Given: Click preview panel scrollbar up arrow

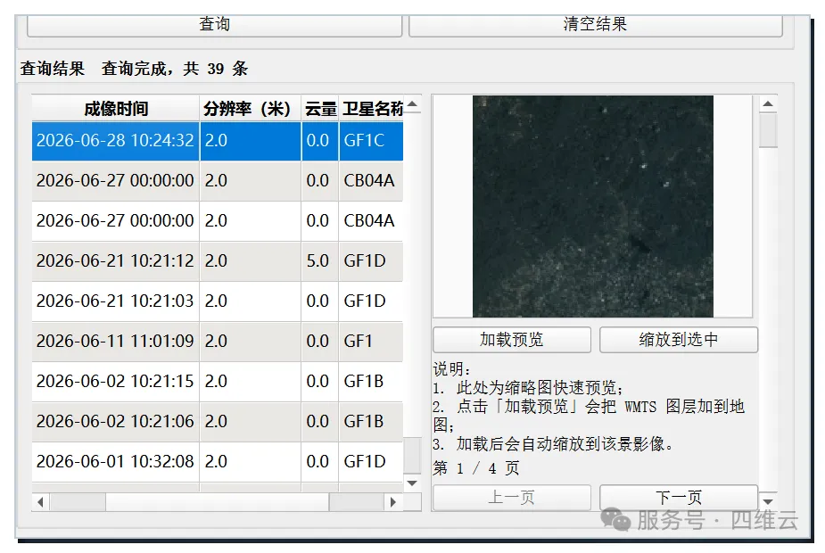Looking at the screenshot, I should click(768, 103).
